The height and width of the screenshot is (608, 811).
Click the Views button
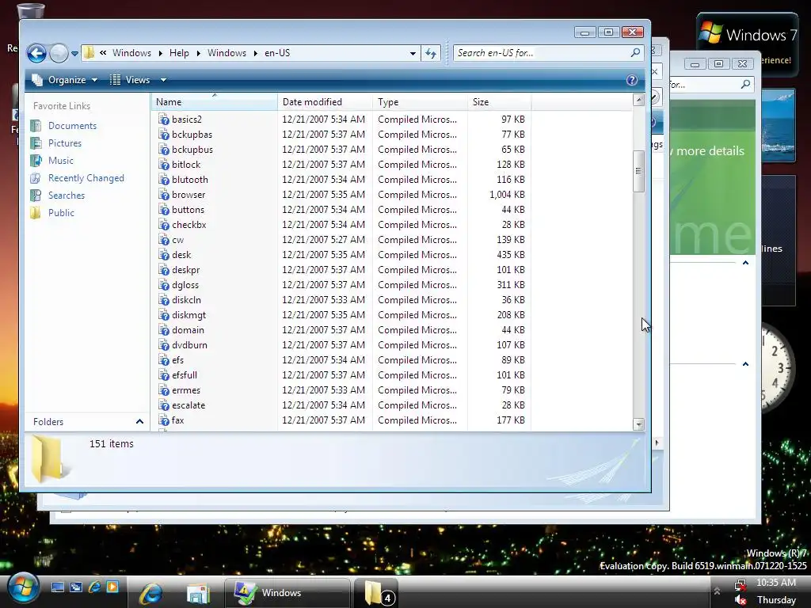click(x=131, y=80)
